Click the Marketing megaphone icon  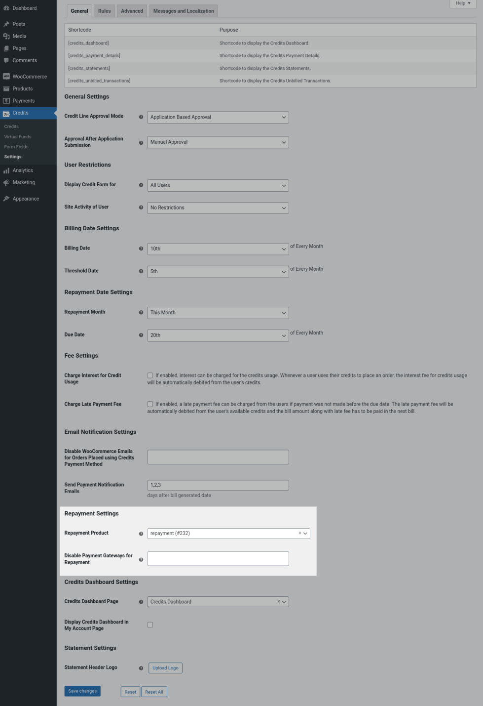tap(6, 182)
